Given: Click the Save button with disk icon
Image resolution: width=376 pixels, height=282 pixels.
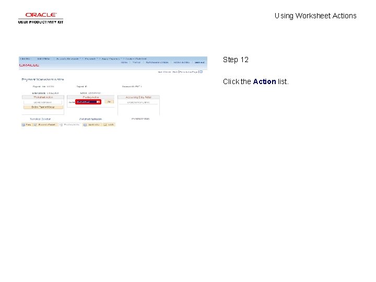Looking at the screenshot, I should pyautogui.click(x=27, y=125).
